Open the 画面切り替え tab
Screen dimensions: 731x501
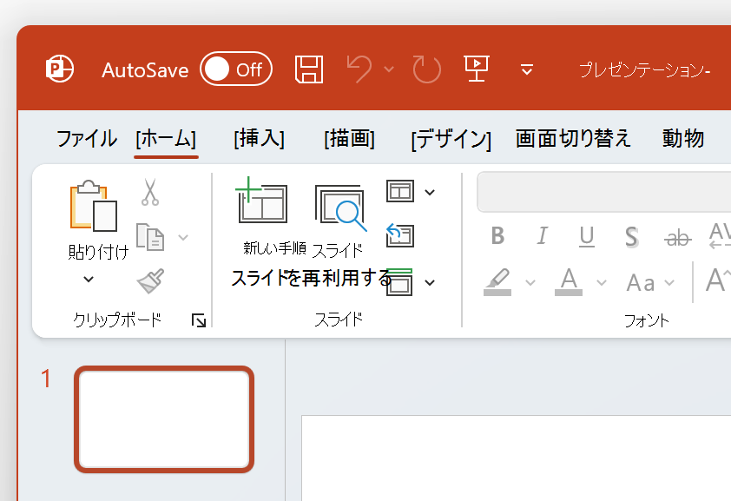[x=573, y=138]
